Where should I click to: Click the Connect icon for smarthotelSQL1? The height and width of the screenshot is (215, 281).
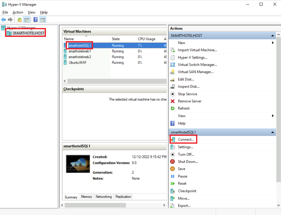click(x=173, y=139)
